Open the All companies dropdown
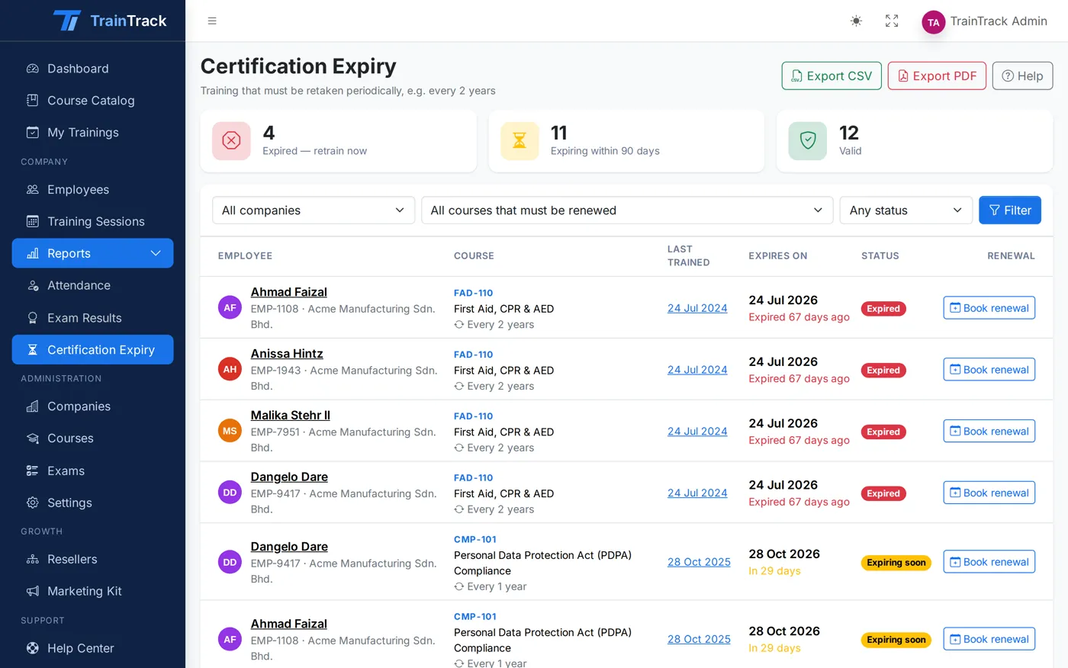 (314, 210)
